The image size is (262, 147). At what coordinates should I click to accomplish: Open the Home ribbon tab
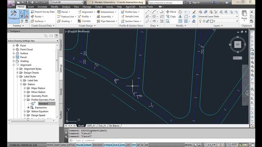tap(21, 7)
